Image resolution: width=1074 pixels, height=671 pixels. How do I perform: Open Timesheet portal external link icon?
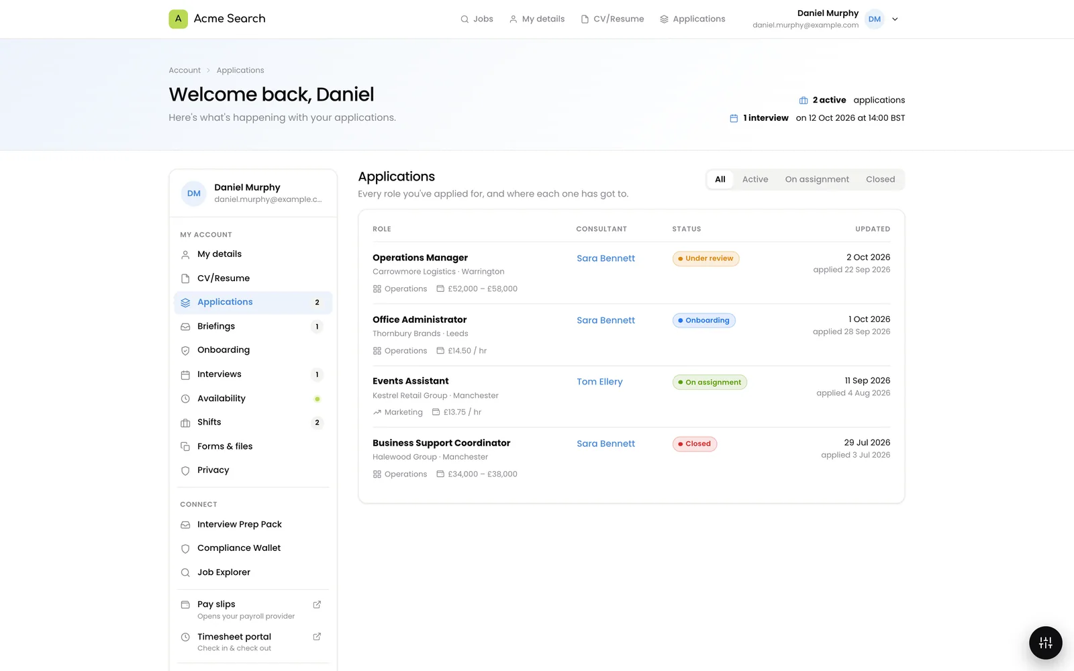pos(317,637)
